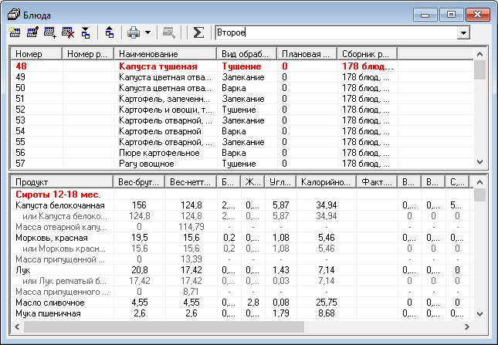Image resolution: width=498 pixels, height=345 pixels.
Task: Click the delete record icon with red X
Action: 68,32
